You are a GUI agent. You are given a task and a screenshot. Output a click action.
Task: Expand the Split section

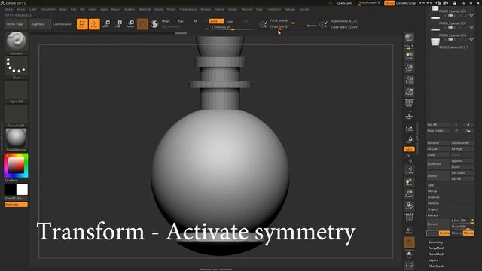pyautogui.click(x=431, y=185)
